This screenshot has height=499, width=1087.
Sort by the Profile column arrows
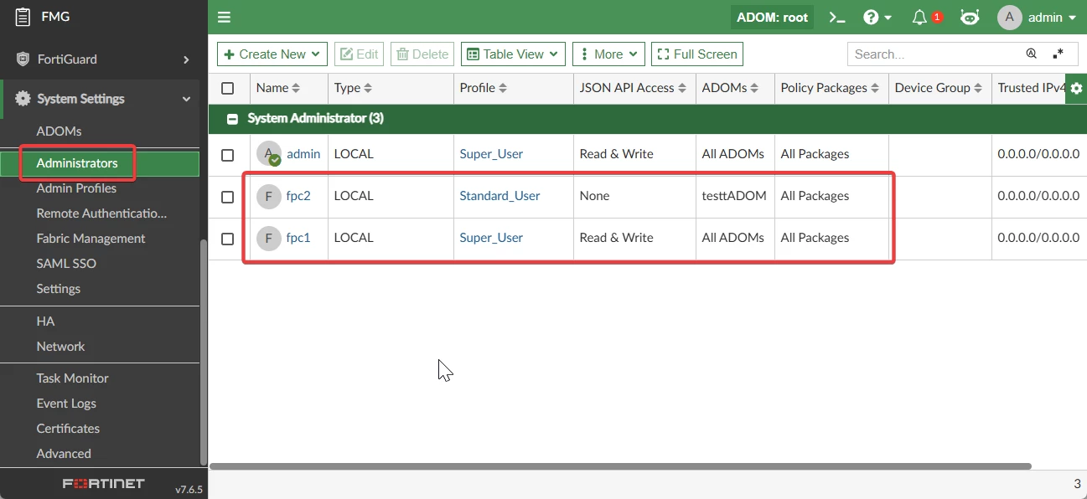[x=503, y=88]
